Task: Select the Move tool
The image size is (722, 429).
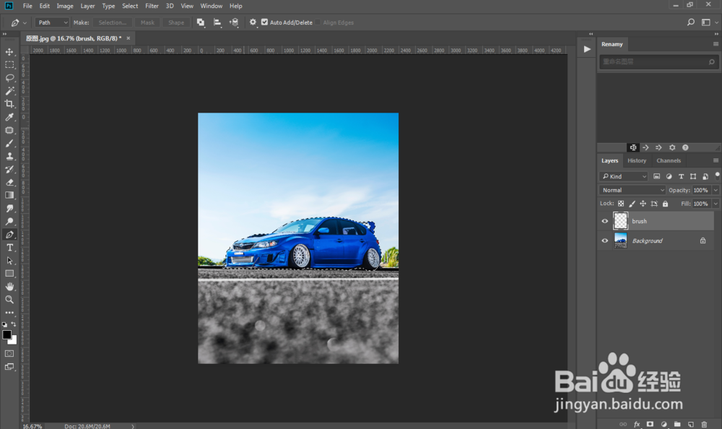Action: [9, 51]
